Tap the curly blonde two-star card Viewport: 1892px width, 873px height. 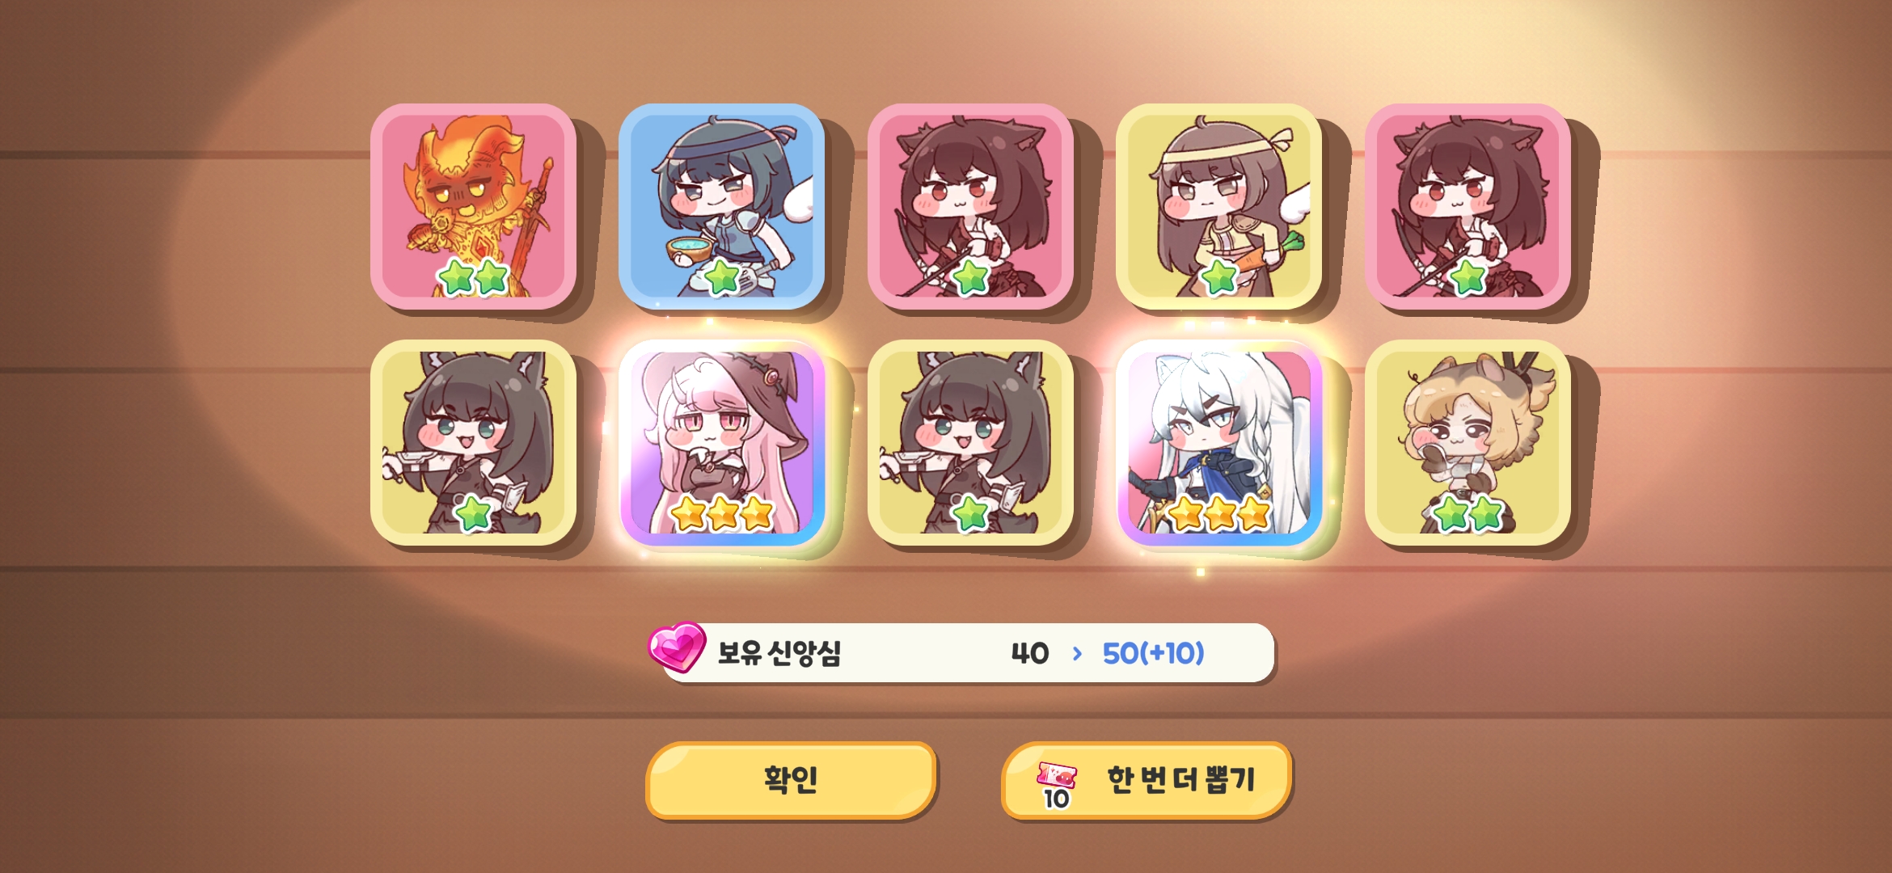1468,442
